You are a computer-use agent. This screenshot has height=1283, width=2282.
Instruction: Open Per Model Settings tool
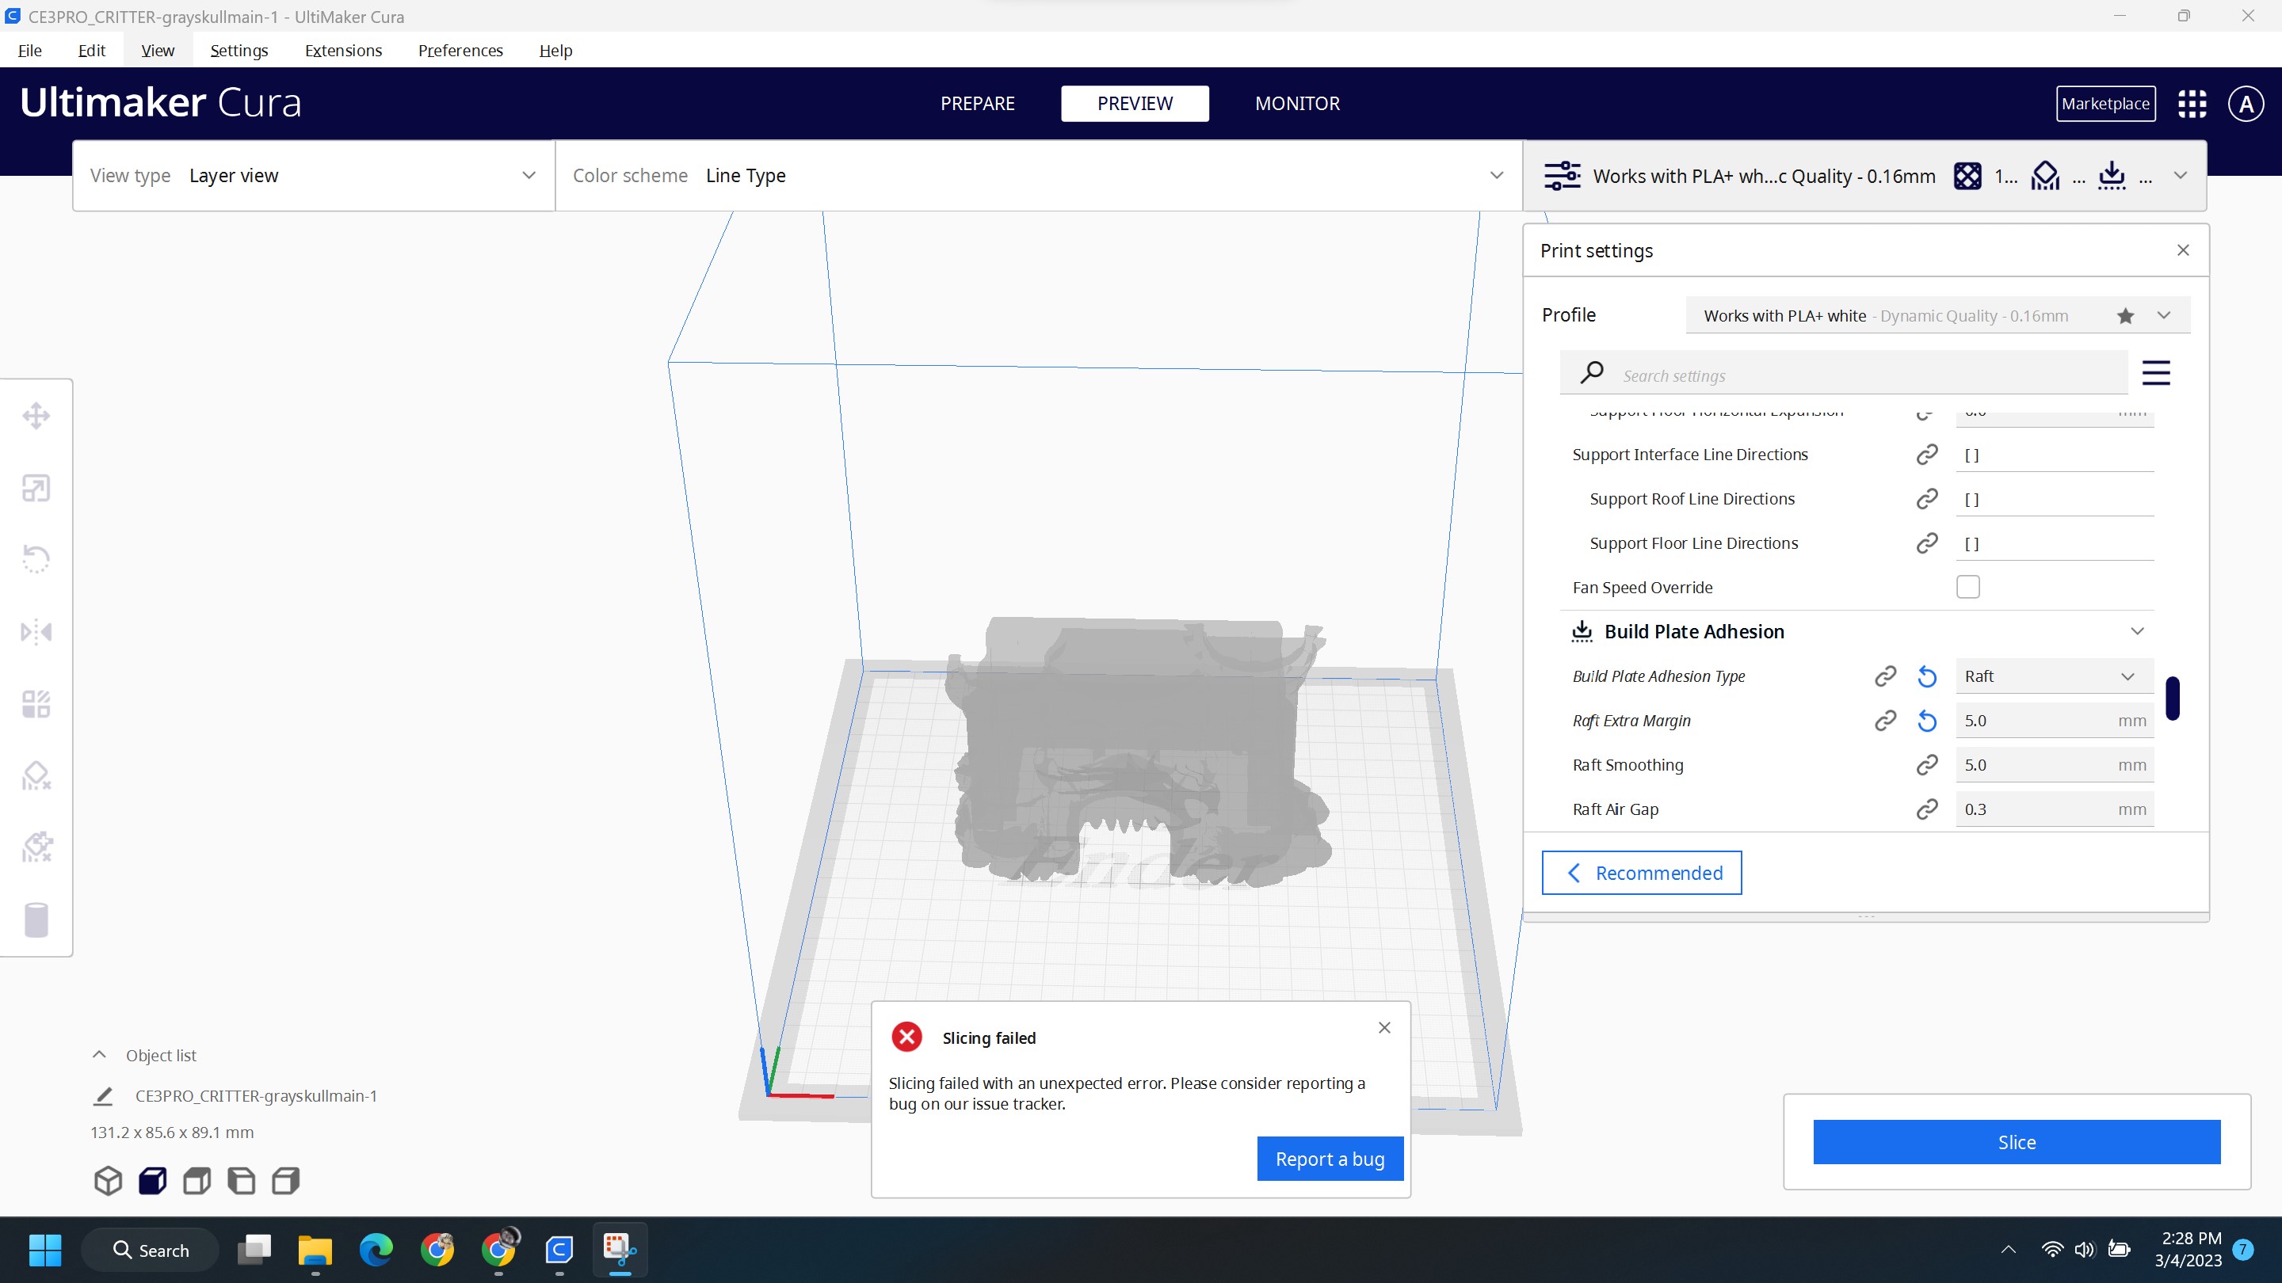36,703
